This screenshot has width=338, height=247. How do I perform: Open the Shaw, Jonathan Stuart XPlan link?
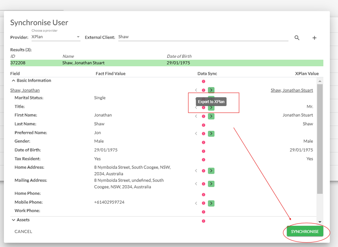292,90
